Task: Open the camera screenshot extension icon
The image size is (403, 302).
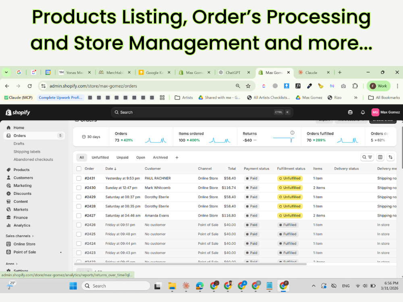Action: point(343,86)
